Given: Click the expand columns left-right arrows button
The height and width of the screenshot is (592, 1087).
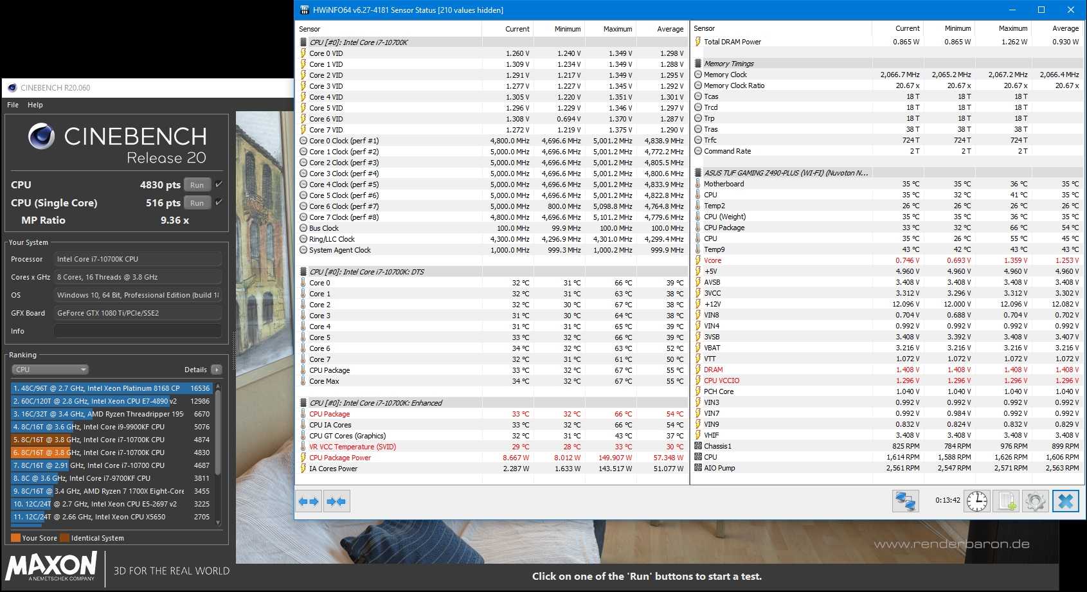Looking at the screenshot, I should click(x=309, y=501).
